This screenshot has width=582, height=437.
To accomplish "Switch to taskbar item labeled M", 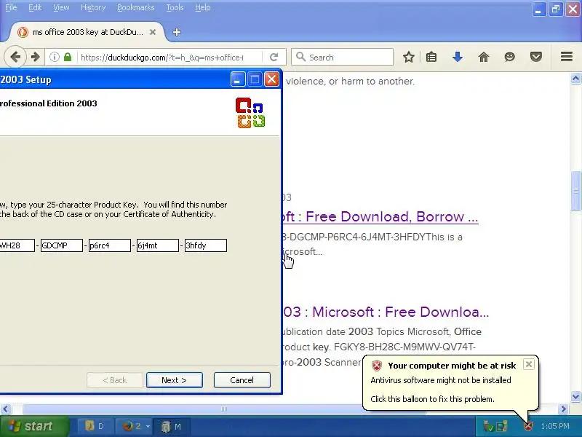I will click(172, 426).
